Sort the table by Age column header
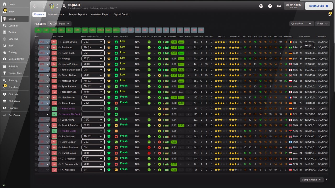Image resolution: width=335 pixels, height=188 pixels. coord(301,37)
